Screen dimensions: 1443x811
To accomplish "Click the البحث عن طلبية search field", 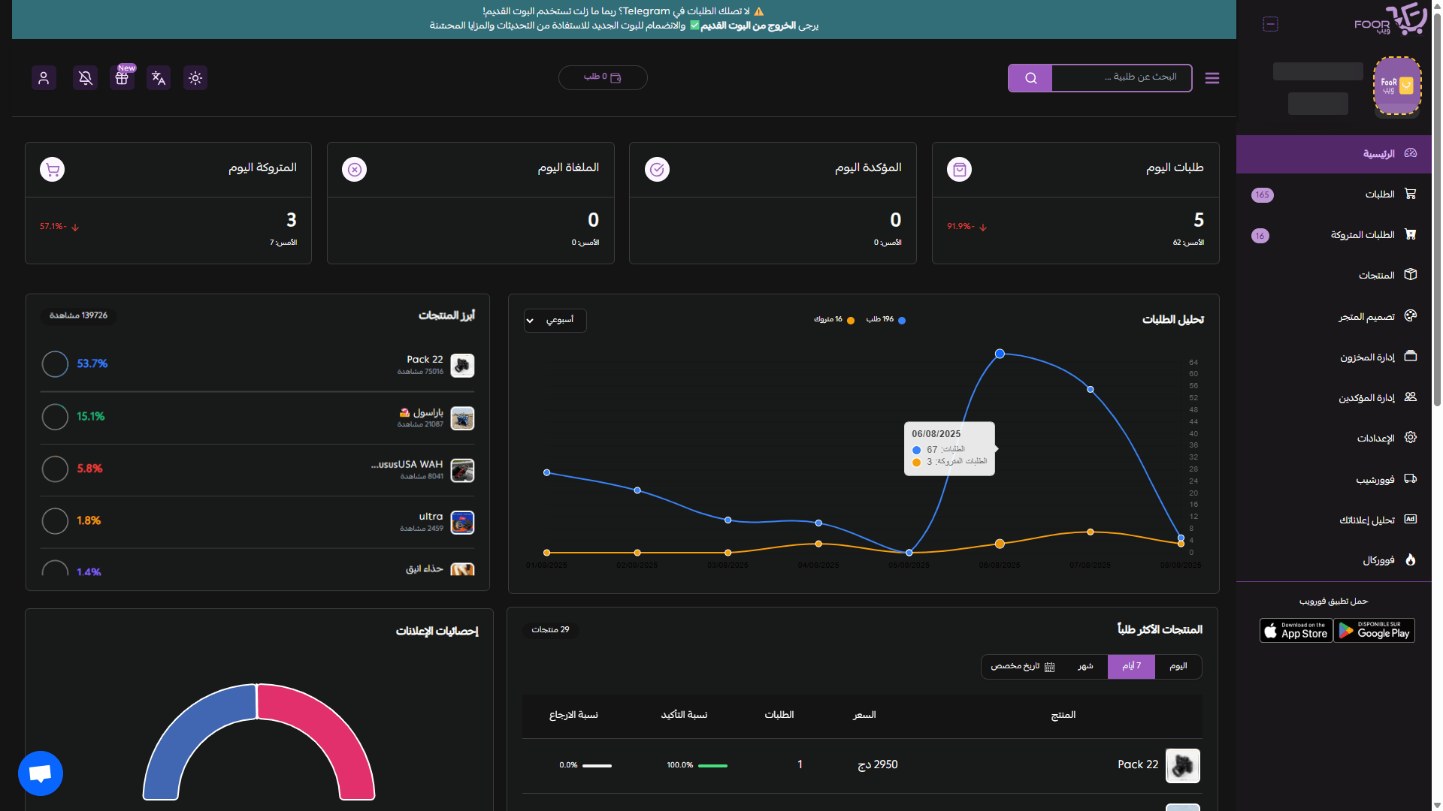I will click(x=1120, y=77).
